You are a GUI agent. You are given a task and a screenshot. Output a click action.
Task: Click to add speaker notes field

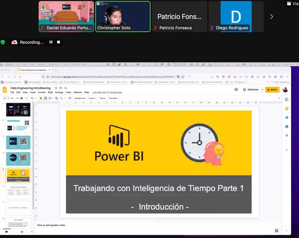[158, 225]
